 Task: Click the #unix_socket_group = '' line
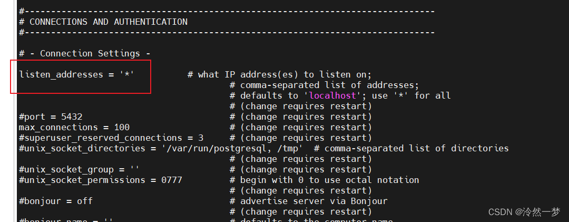(x=79, y=170)
